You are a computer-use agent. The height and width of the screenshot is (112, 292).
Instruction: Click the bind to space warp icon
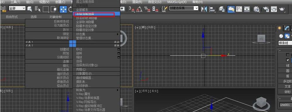point(3,9)
